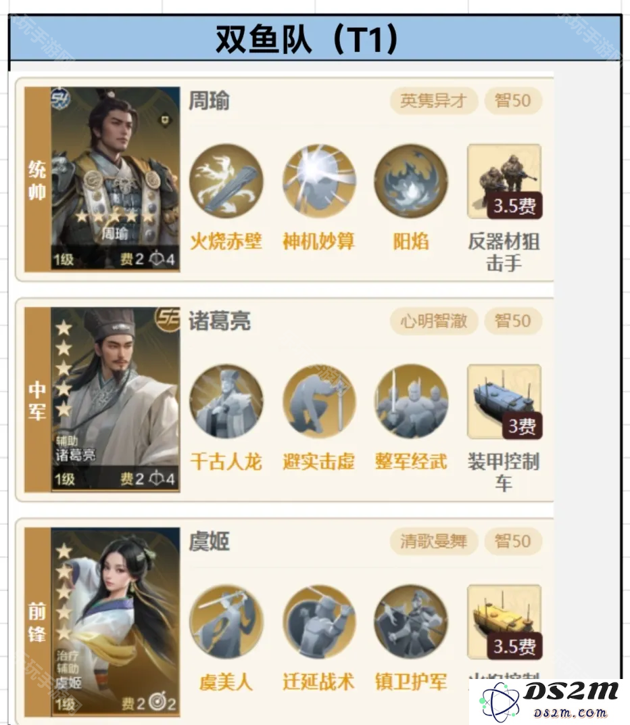The image size is (630, 725).
Task: Select the 虞美人 skill icon
Action: [x=226, y=622]
